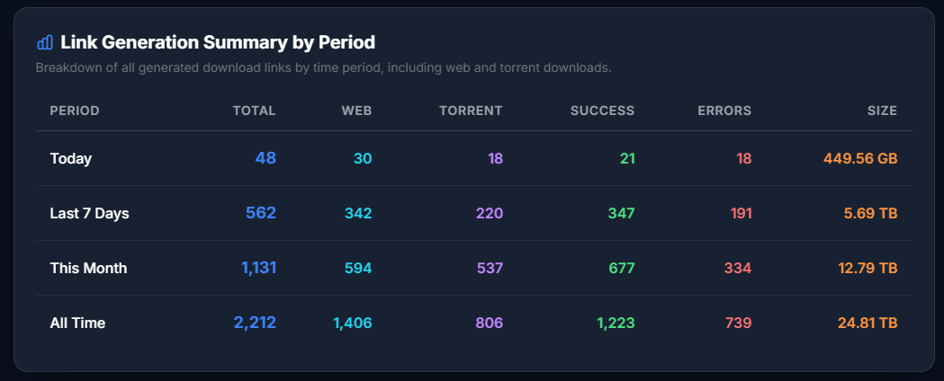944x381 pixels.
Task: Click the This Month size 12.79 TB
Action: (868, 268)
